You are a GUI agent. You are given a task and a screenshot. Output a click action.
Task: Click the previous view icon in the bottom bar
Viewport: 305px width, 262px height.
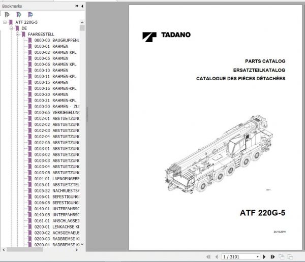coord(281,257)
